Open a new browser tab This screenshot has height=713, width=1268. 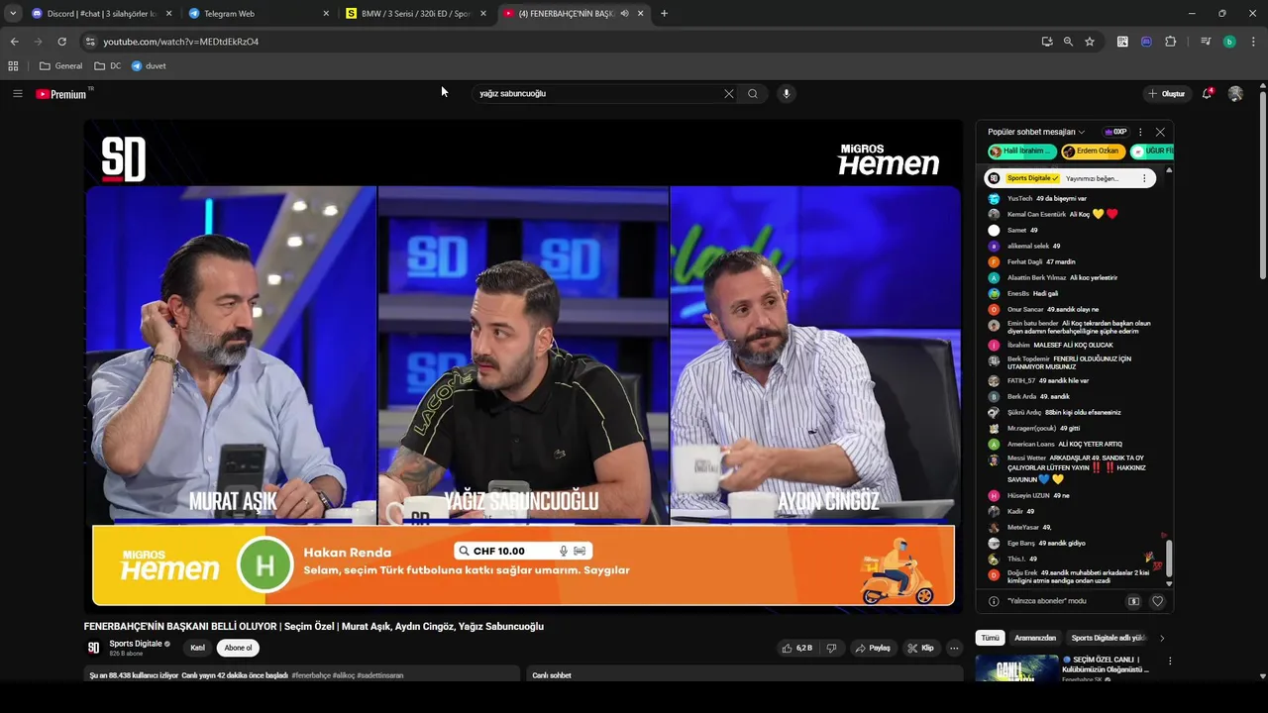664,14
